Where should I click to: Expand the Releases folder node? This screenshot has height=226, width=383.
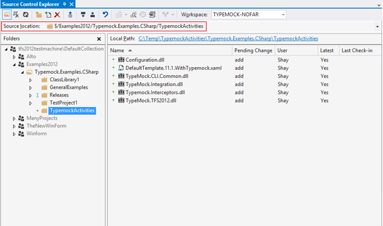[31, 95]
